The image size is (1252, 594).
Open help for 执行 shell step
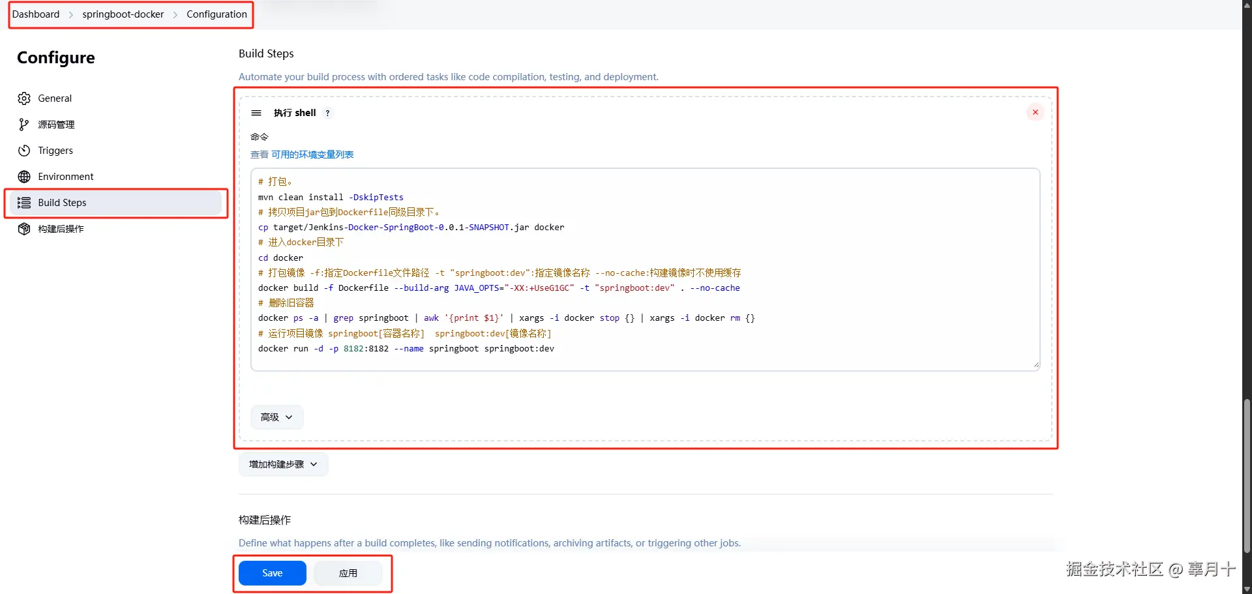pyautogui.click(x=327, y=113)
